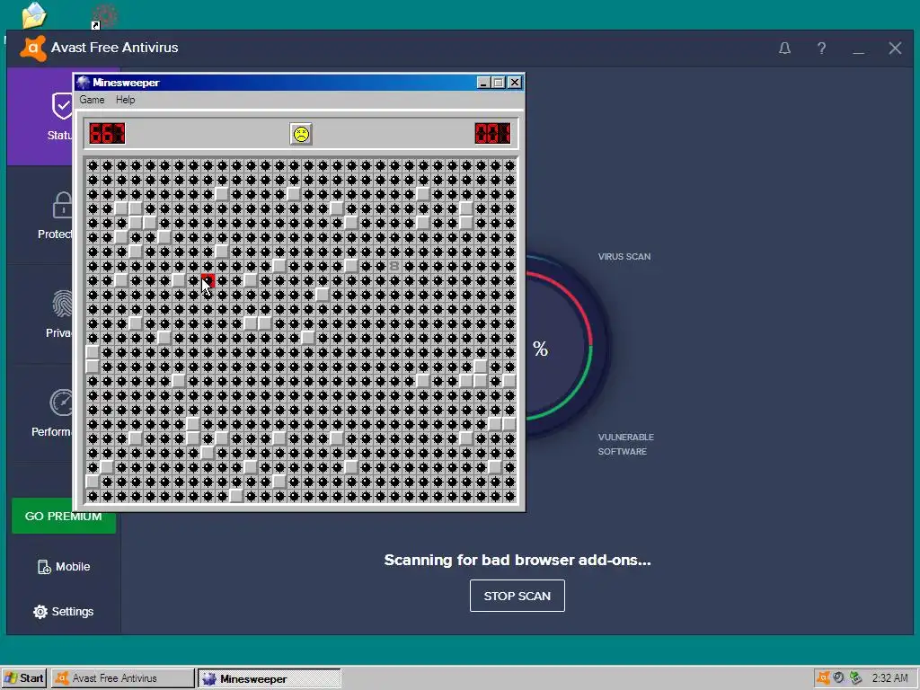
Task: Click the Avast orange logo in title
Action: (33, 49)
